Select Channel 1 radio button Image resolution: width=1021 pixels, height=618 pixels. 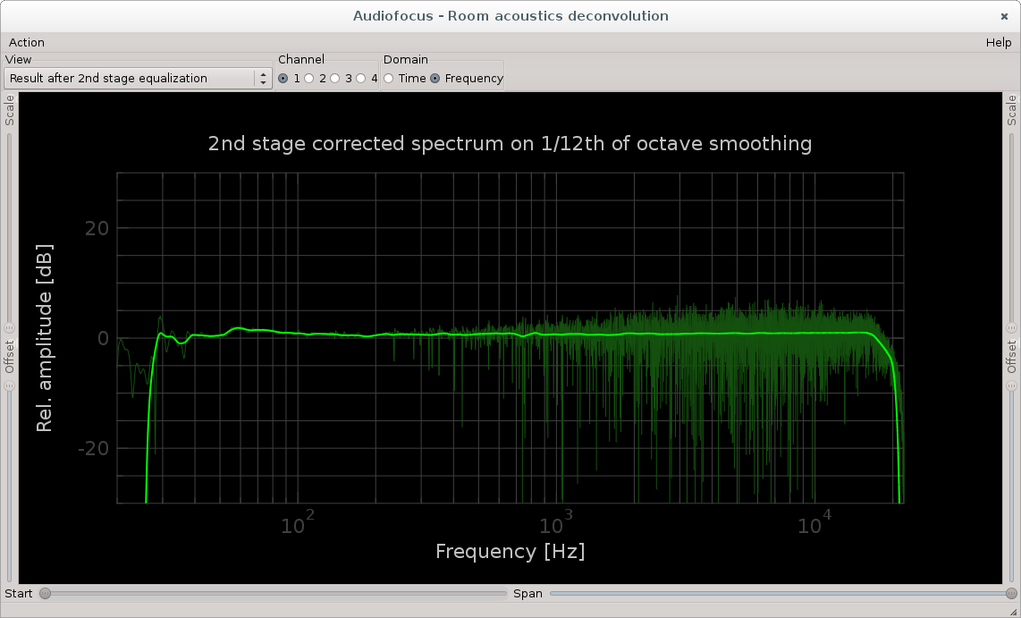coord(283,78)
